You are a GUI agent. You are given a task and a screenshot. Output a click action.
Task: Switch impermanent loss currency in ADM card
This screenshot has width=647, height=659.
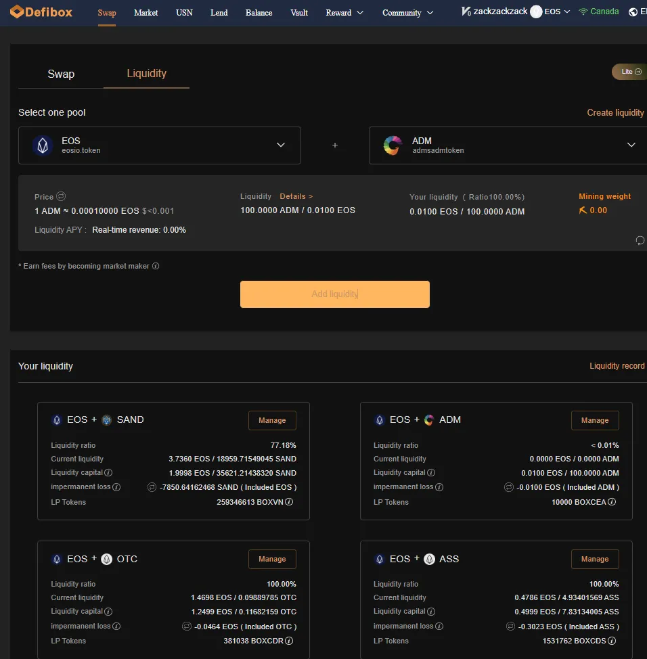(509, 487)
